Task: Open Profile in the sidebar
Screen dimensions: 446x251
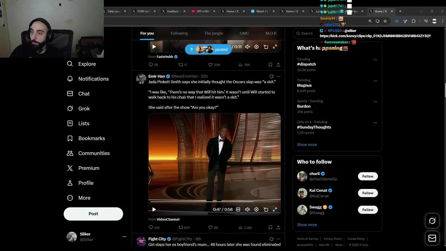Action: 80,183
